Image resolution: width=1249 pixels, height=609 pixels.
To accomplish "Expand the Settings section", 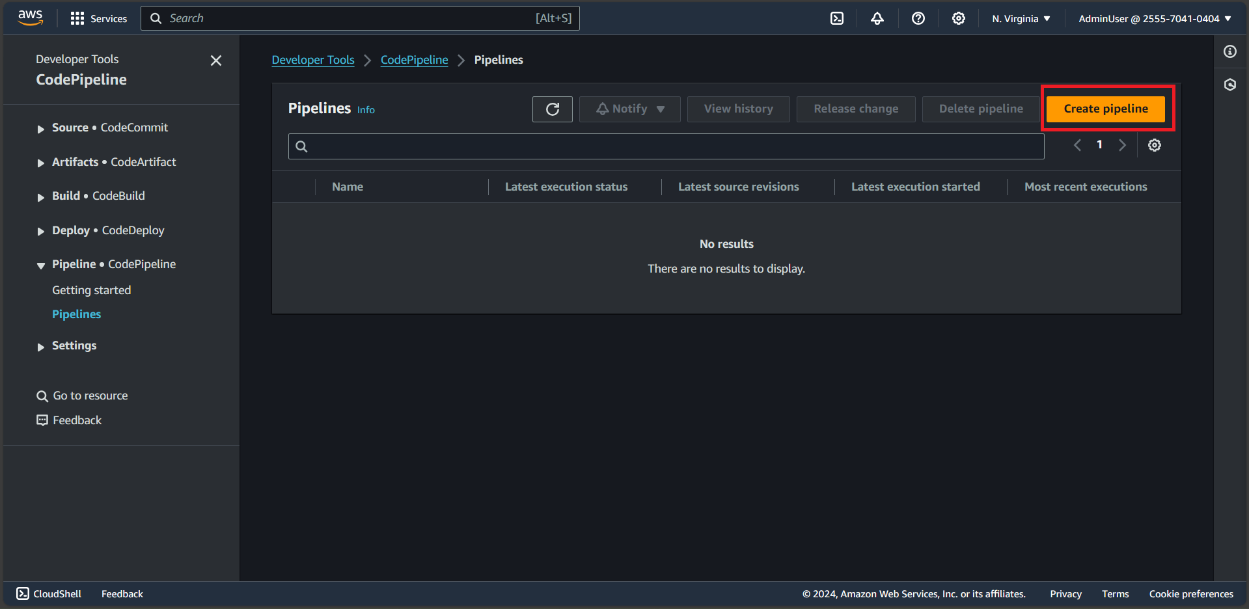I will click(x=40, y=347).
